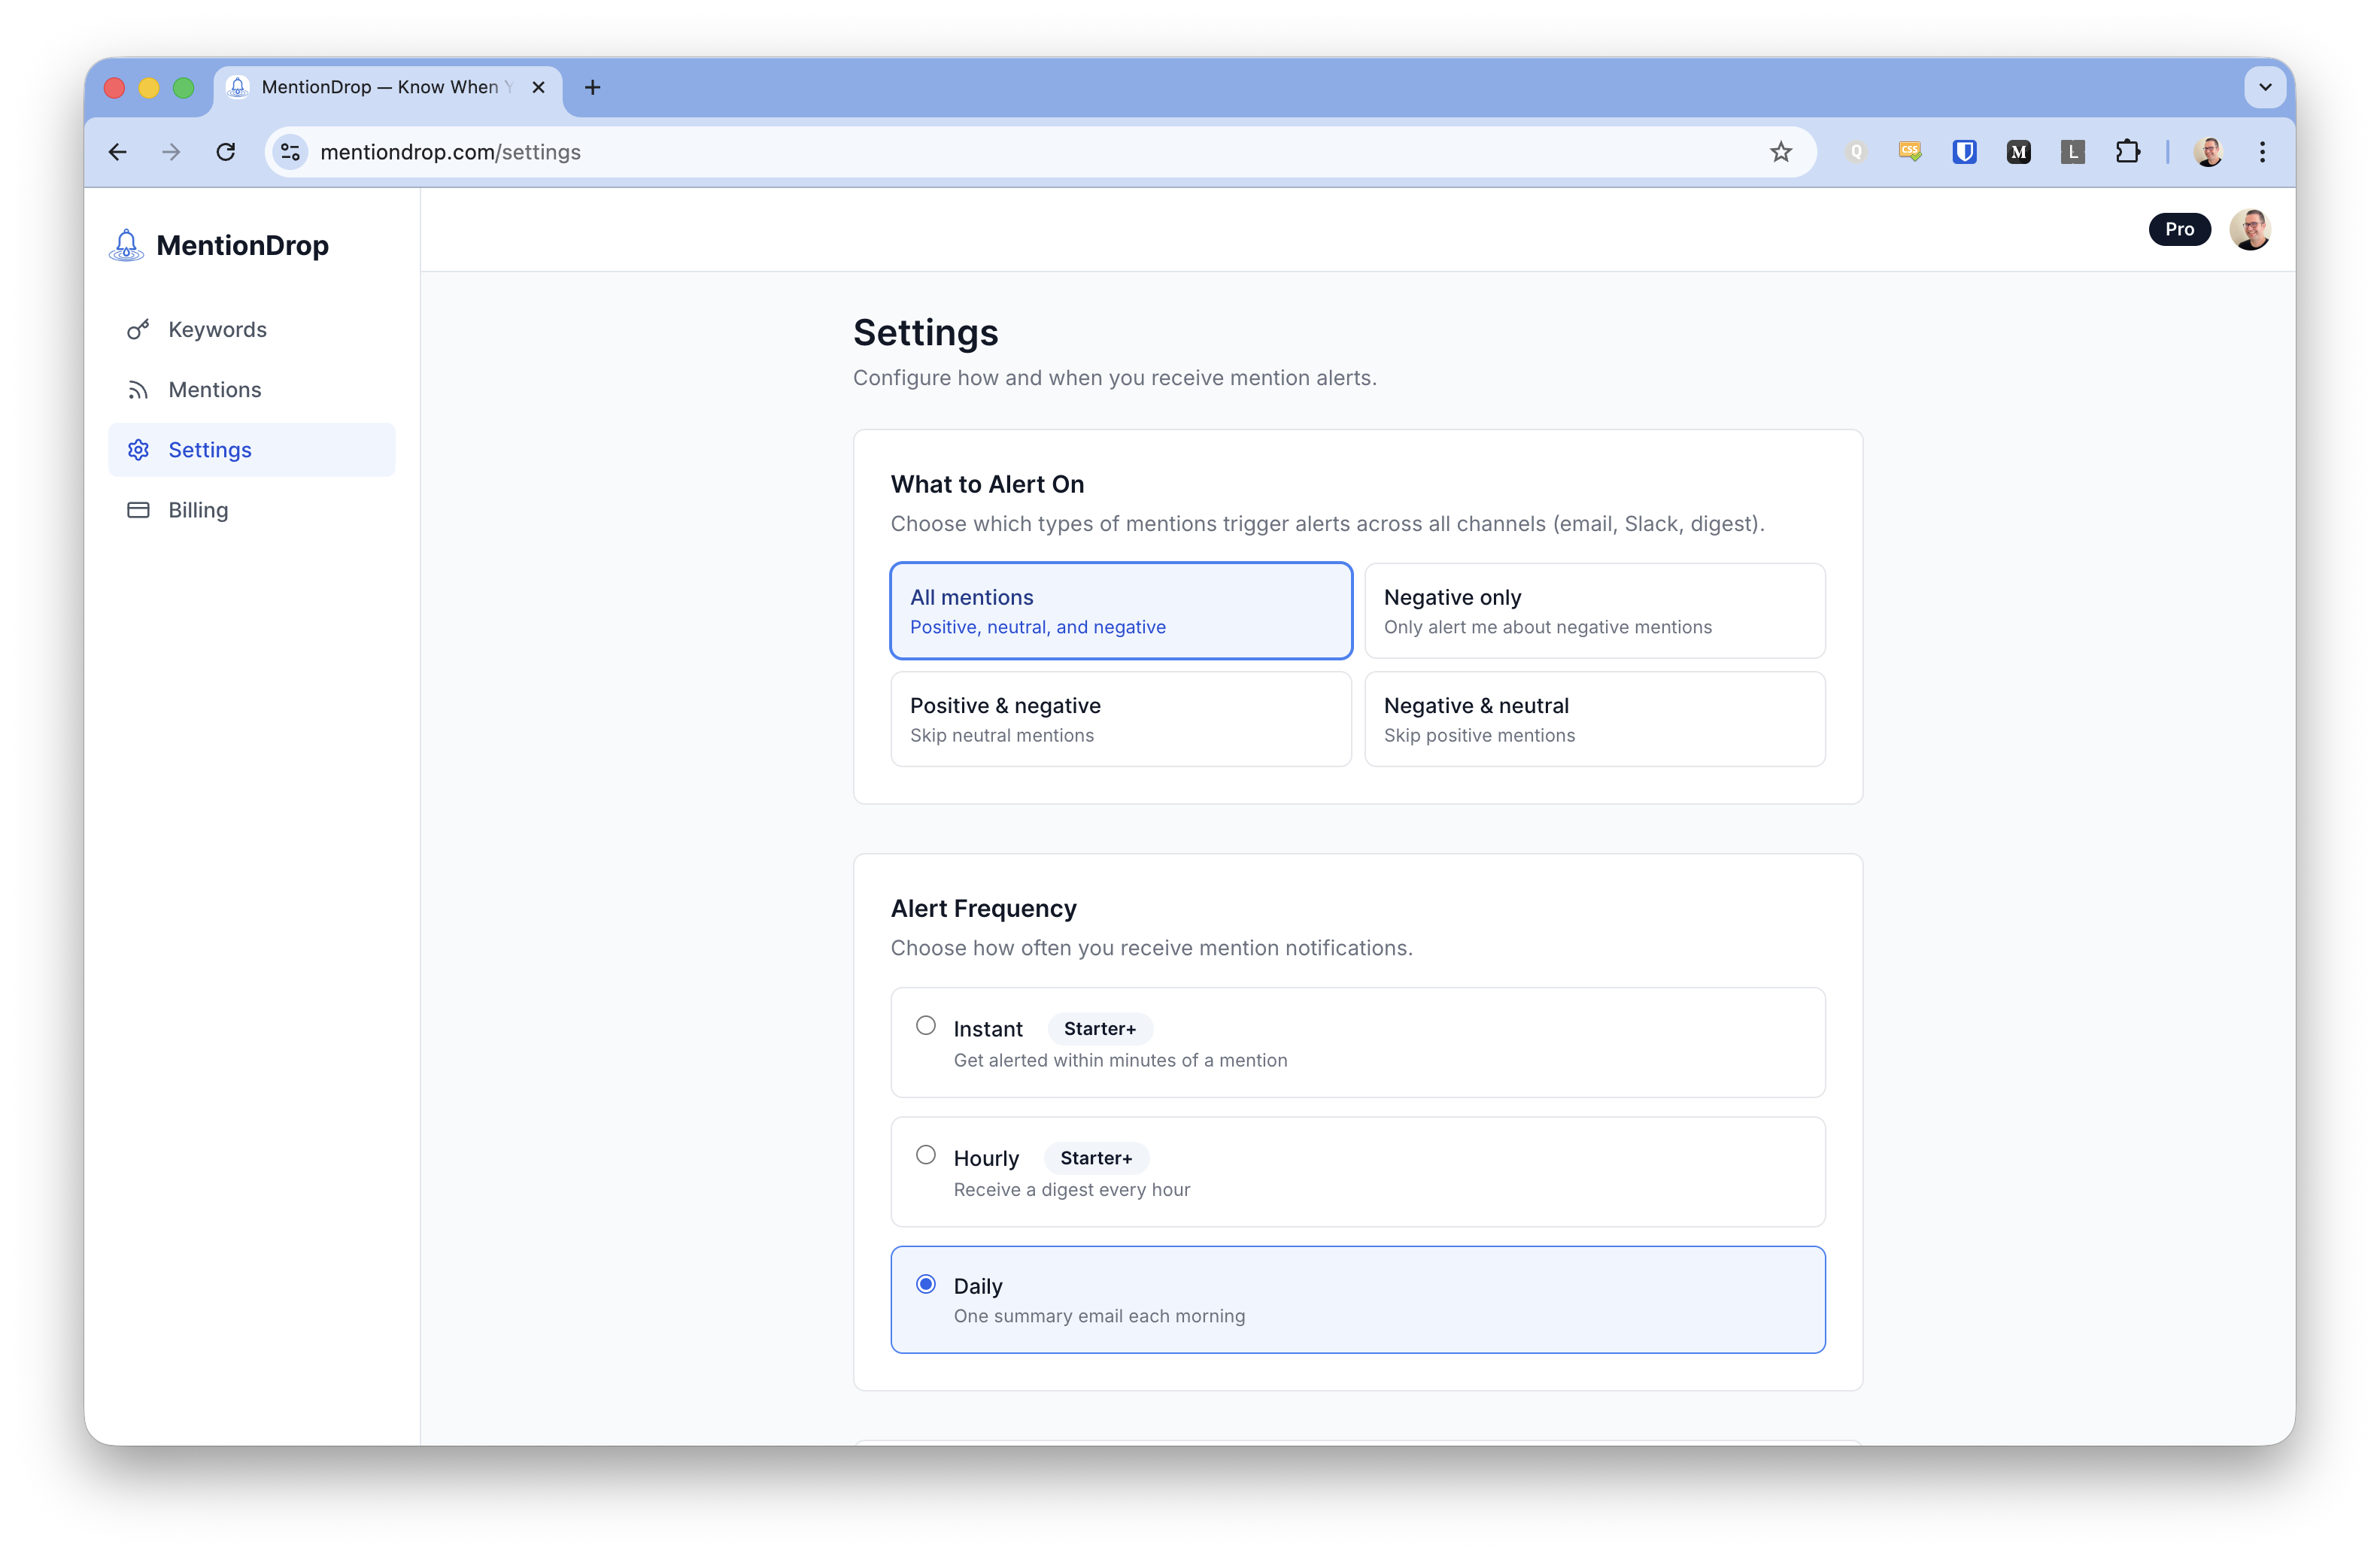Click the Medium extension icon in toolbar
Image resolution: width=2380 pixels, height=1557 pixels.
click(x=2018, y=152)
